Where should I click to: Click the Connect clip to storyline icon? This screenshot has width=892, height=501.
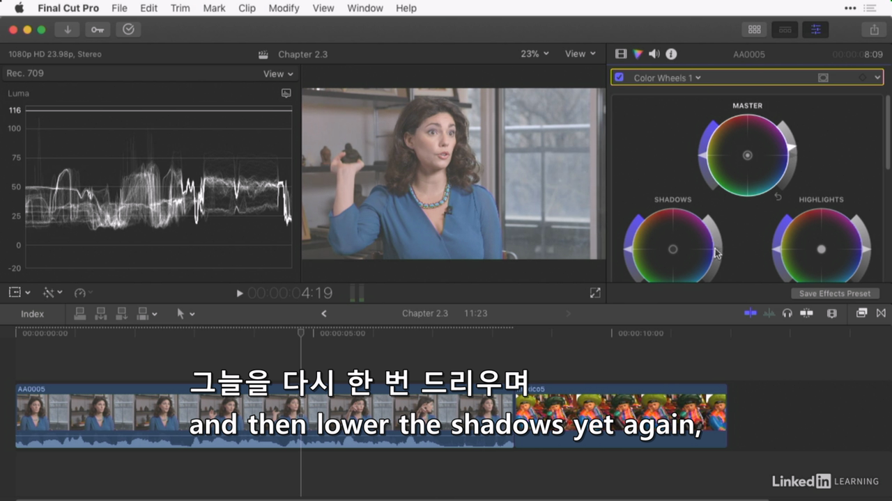80,314
